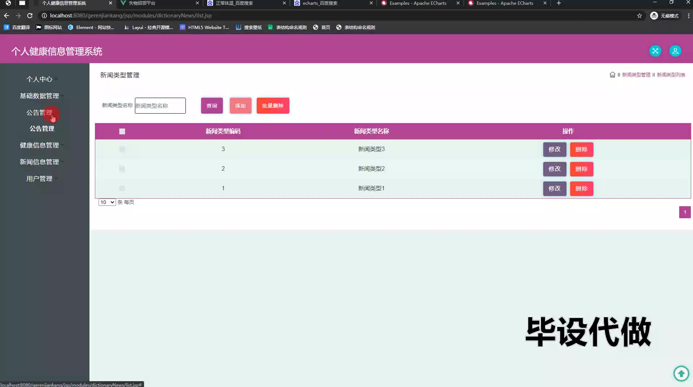
Task: Click 新闻类型名称 column header
Action: tap(371, 131)
